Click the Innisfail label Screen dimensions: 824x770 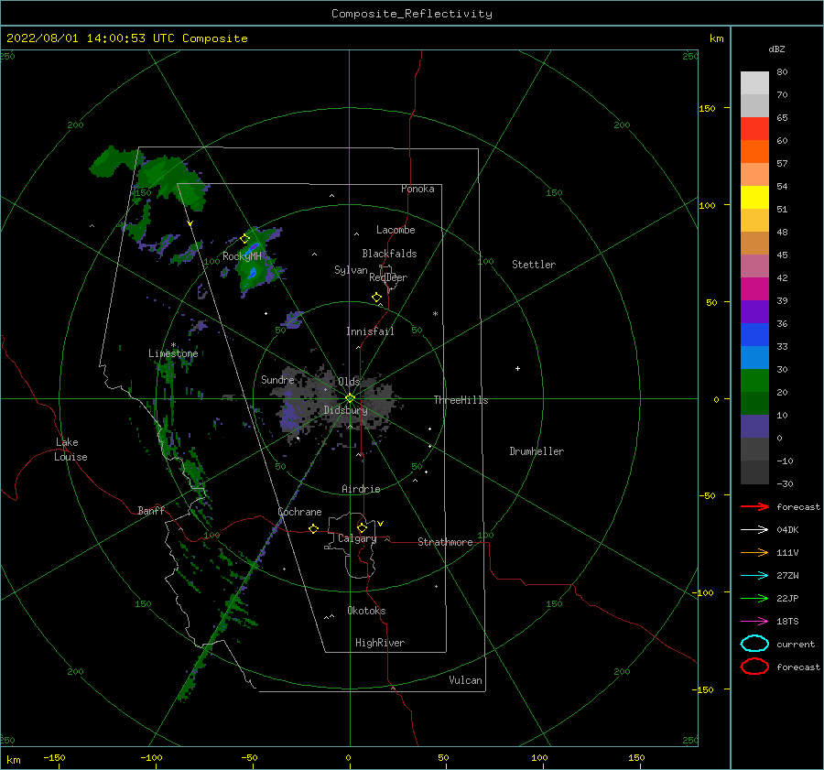(x=370, y=331)
